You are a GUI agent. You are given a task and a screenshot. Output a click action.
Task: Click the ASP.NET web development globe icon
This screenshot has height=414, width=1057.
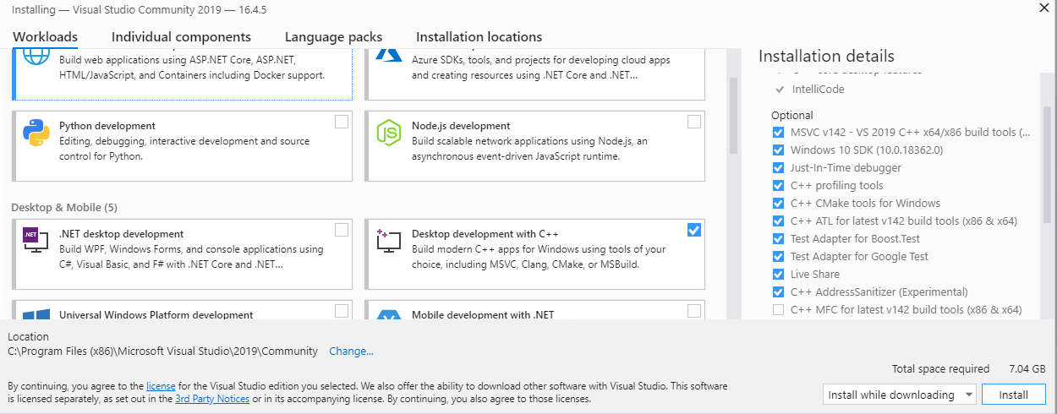tap(36, 57)
